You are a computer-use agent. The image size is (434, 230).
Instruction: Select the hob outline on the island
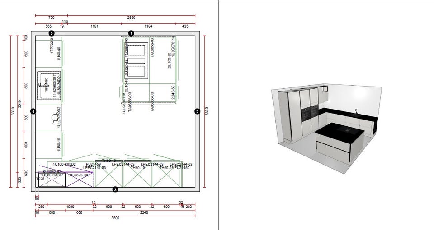pyautogui.click(x=136, y=61)
